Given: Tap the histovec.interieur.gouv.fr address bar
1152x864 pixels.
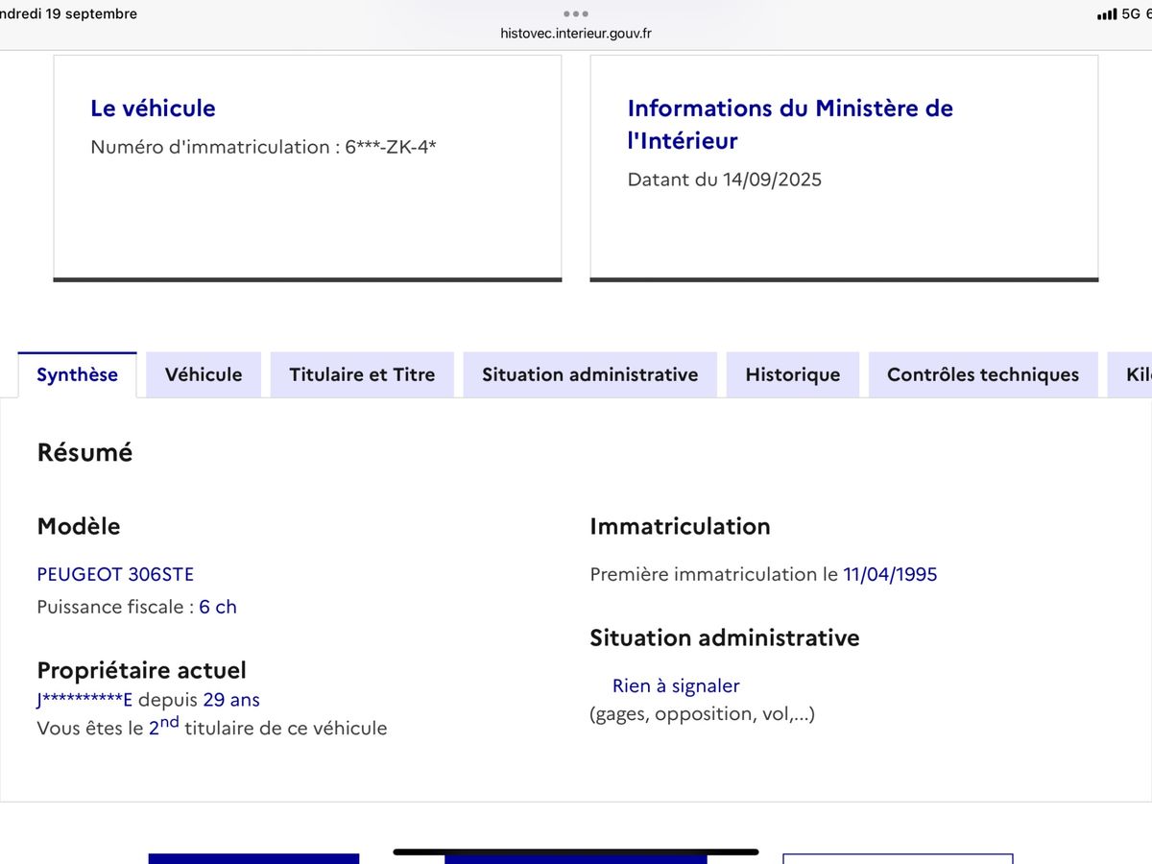Looking at the screenshot, I should (576, 34).
